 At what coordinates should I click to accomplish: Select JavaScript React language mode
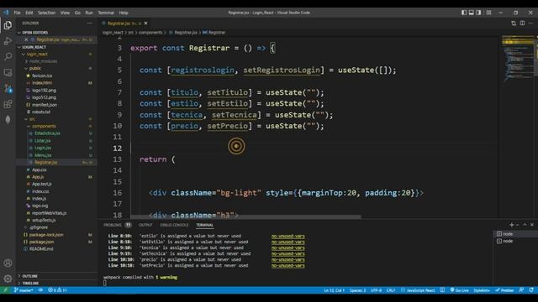click(x=418, y=290)
